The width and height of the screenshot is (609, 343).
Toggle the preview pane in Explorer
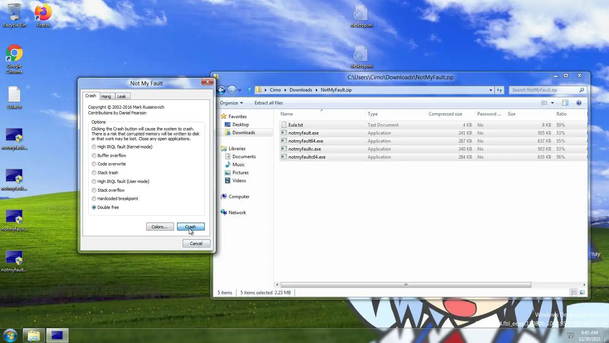point(565,103)
